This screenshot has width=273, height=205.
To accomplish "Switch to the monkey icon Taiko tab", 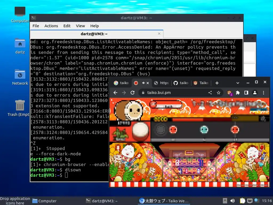I will pos(201,83).
